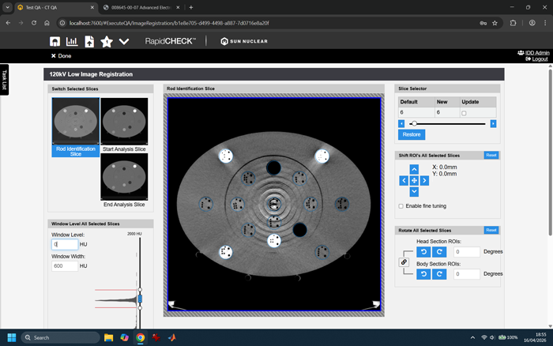553x346 pixels.
Task: Click the Logout link
Action: pos(540,59)
